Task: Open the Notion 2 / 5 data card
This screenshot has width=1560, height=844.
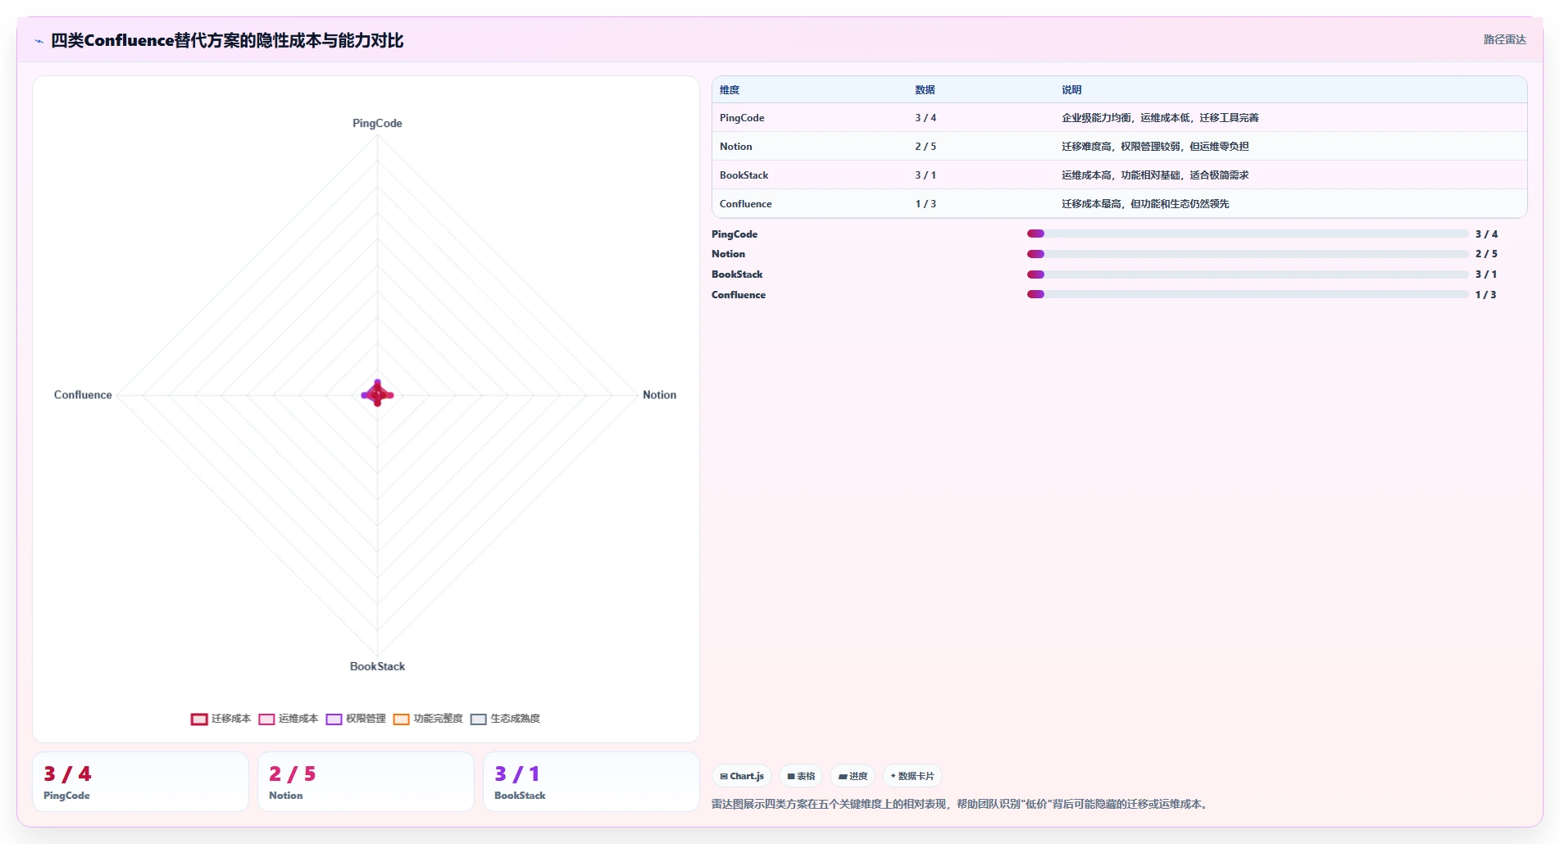Action: (366, 782)
